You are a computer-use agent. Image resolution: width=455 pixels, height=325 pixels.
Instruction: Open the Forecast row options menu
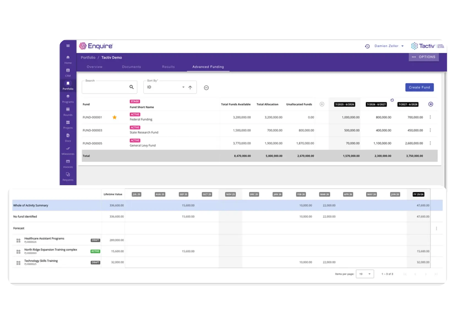[x=436, y=228]
